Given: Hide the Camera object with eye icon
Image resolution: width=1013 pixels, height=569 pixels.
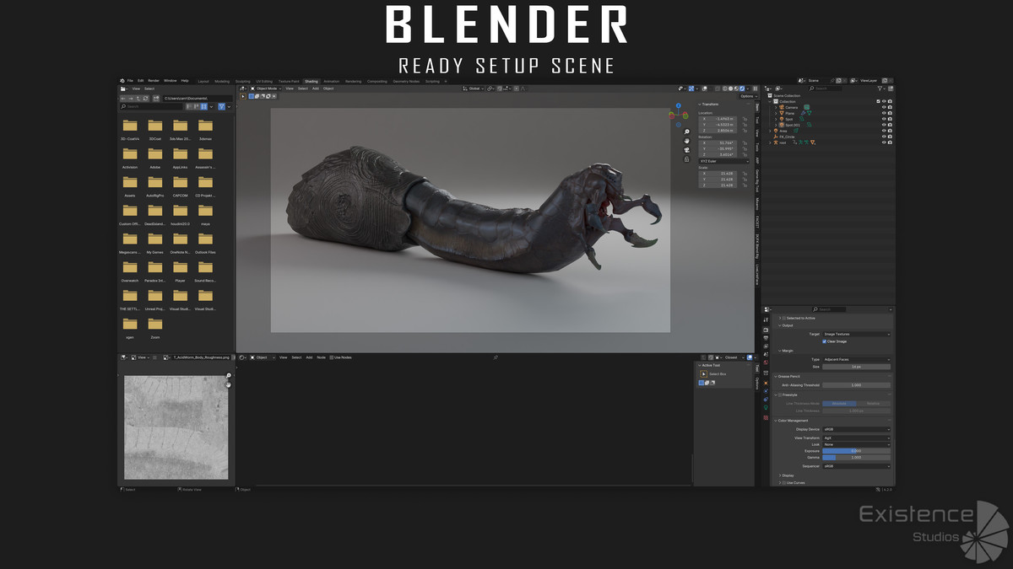Looking at the screenshot, I should (884, 107).
